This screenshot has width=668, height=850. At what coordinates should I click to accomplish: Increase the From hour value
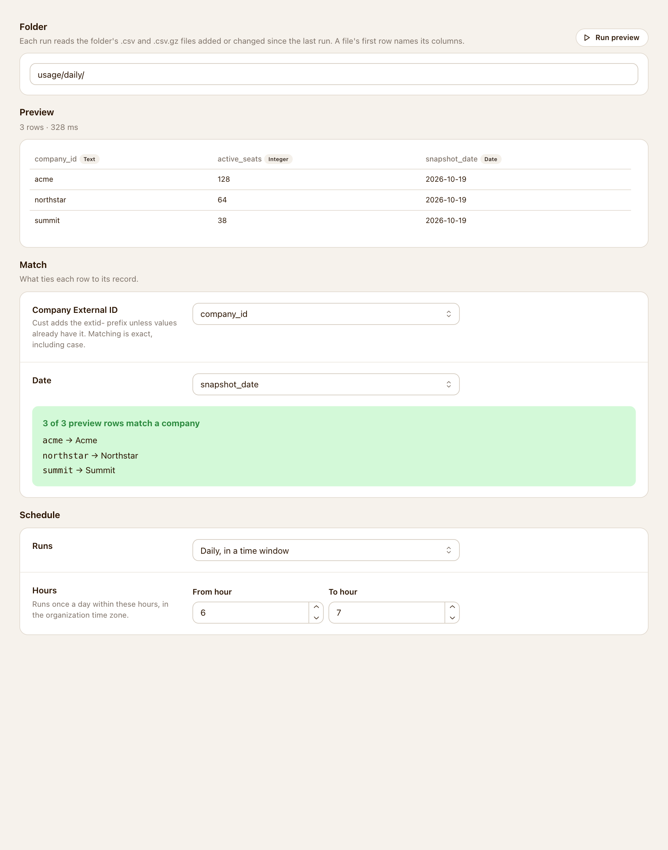(x=317, y=607)
